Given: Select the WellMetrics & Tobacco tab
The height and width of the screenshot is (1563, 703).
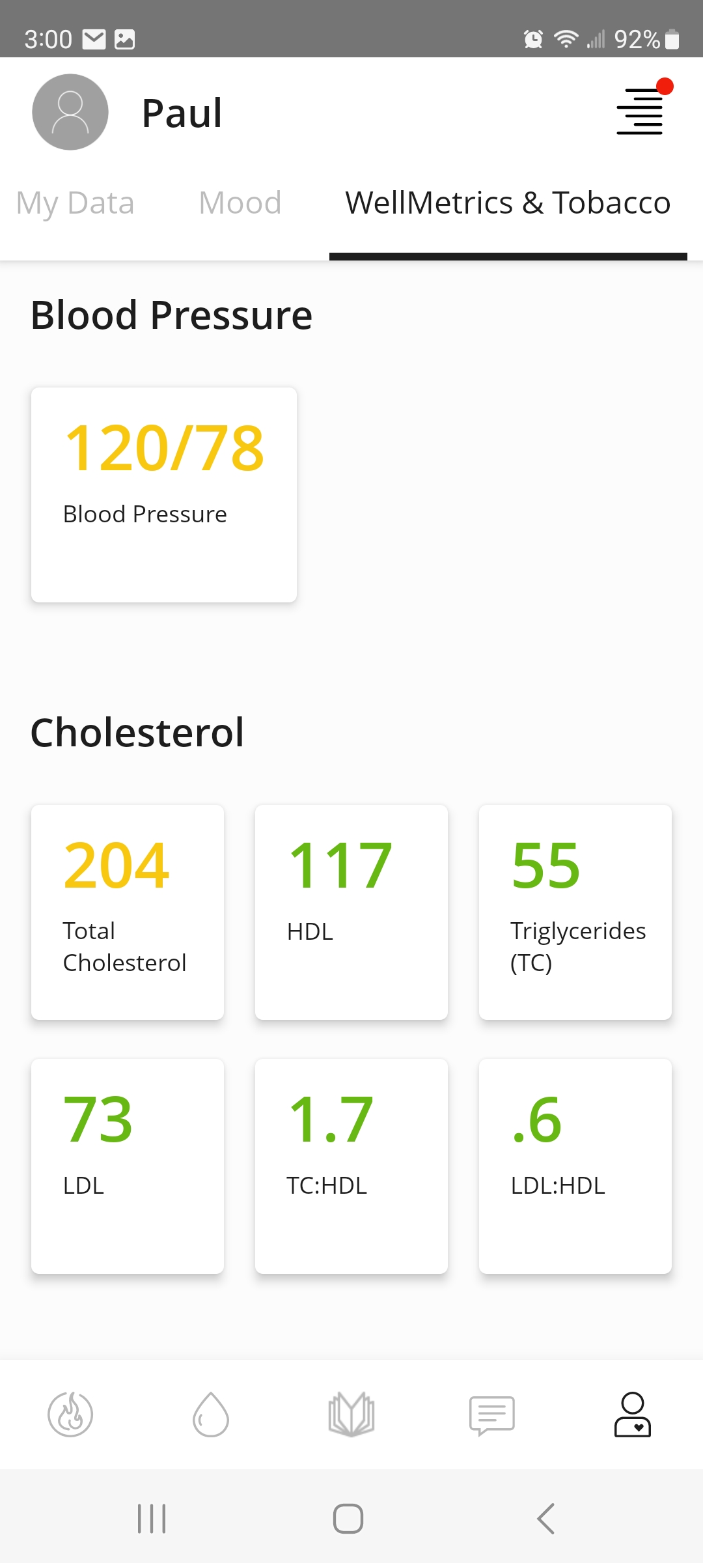Looking at the screenshot, I should tap(508, 203).
